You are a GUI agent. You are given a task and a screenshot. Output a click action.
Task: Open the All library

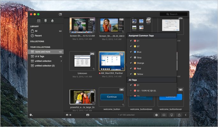pos(46,31)
